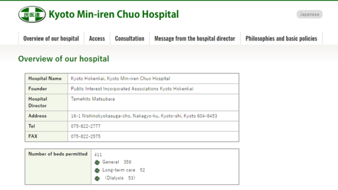The height and width of the screenshot is (190, 338).
Task: Click the Kyoto Min-iren Chuo Hospital title
Action: 114,14
